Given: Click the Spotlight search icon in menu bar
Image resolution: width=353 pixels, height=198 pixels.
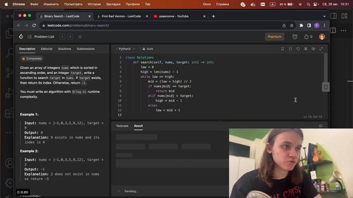Looking at the screenshot, I should pyautogui.click(x=308, y=4).
